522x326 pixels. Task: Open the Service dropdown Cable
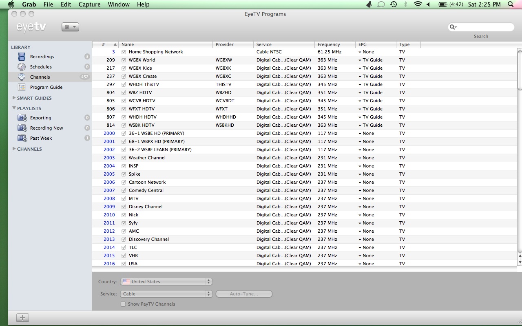(166, 294)
